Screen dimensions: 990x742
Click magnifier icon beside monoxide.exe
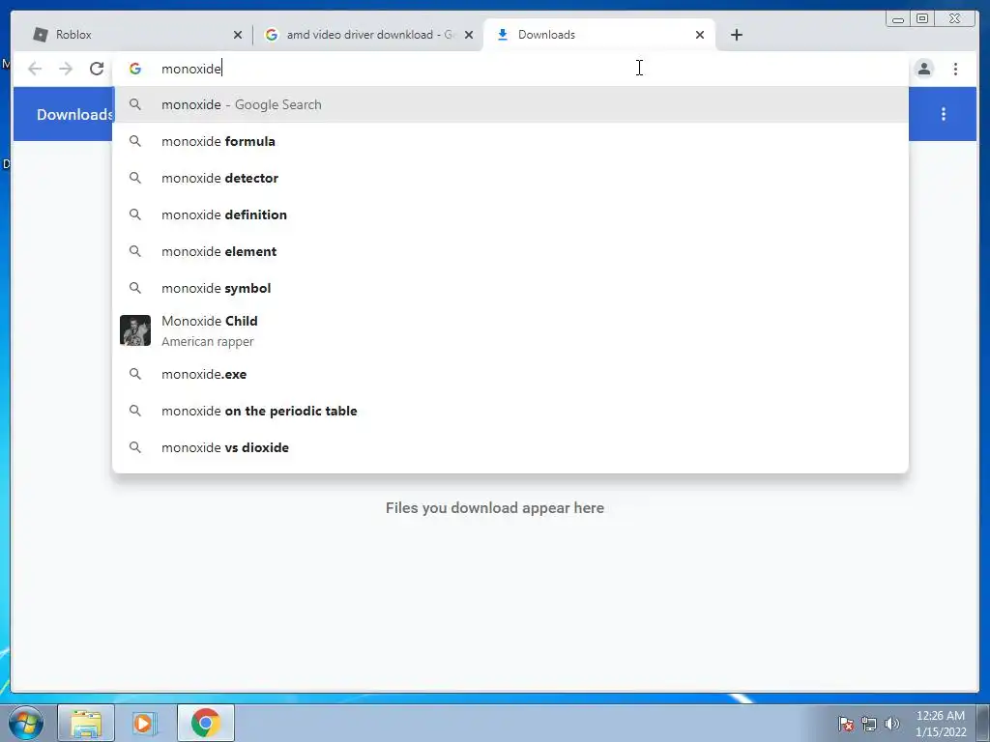coord(135,374)
